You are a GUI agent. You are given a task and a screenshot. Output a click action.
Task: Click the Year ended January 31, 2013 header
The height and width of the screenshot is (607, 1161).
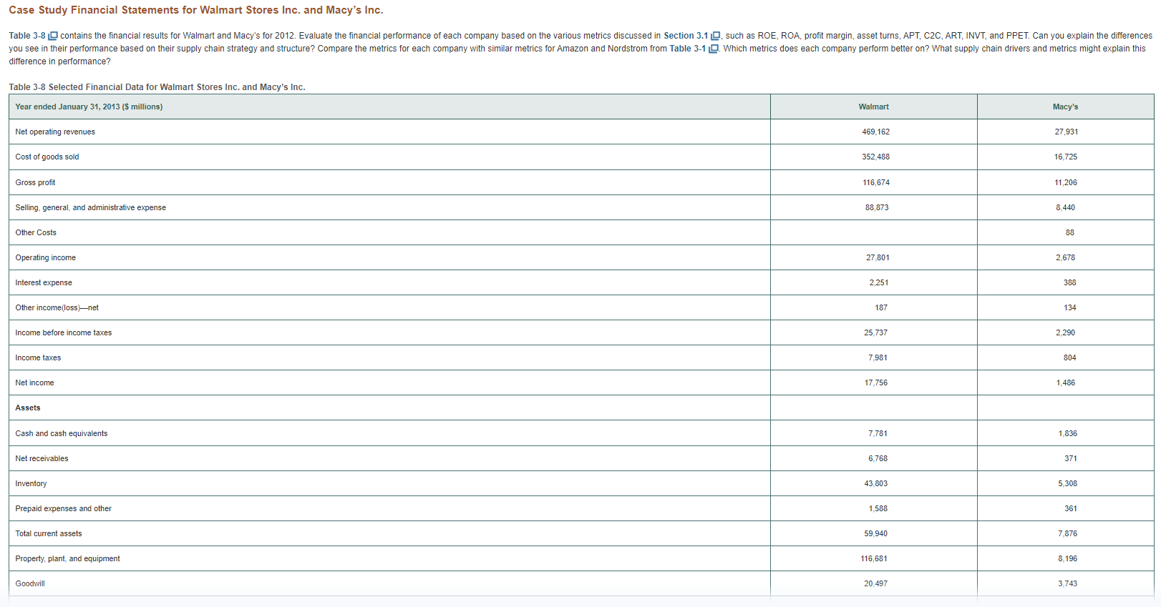[89, 107]
